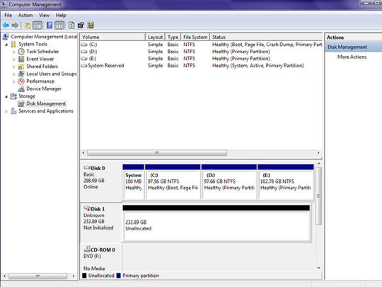
Task: Click the Refresh toolbar icon
Action: click(71, 26)
